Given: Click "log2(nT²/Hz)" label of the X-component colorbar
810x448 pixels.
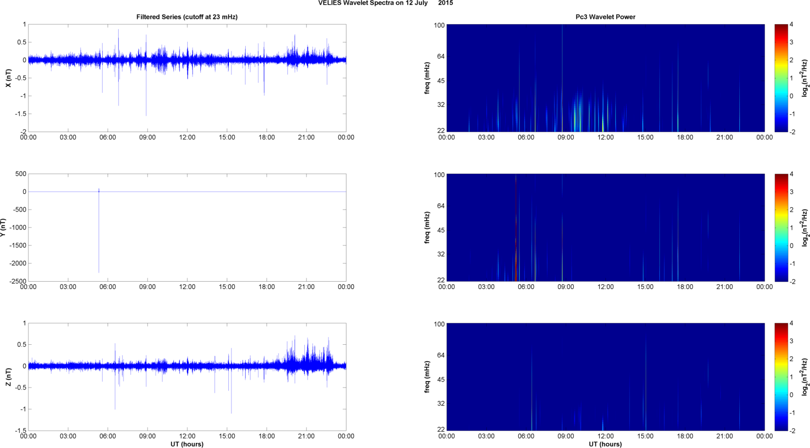Looking at the screenshot, I should pyautogui.click(x=805, y=78).
